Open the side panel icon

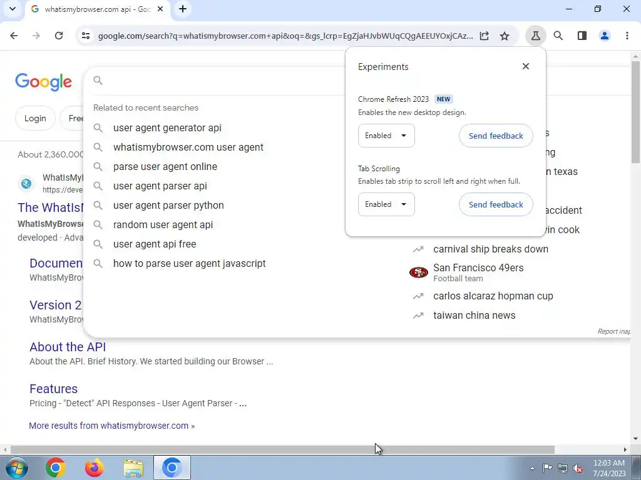click(582, 36)
